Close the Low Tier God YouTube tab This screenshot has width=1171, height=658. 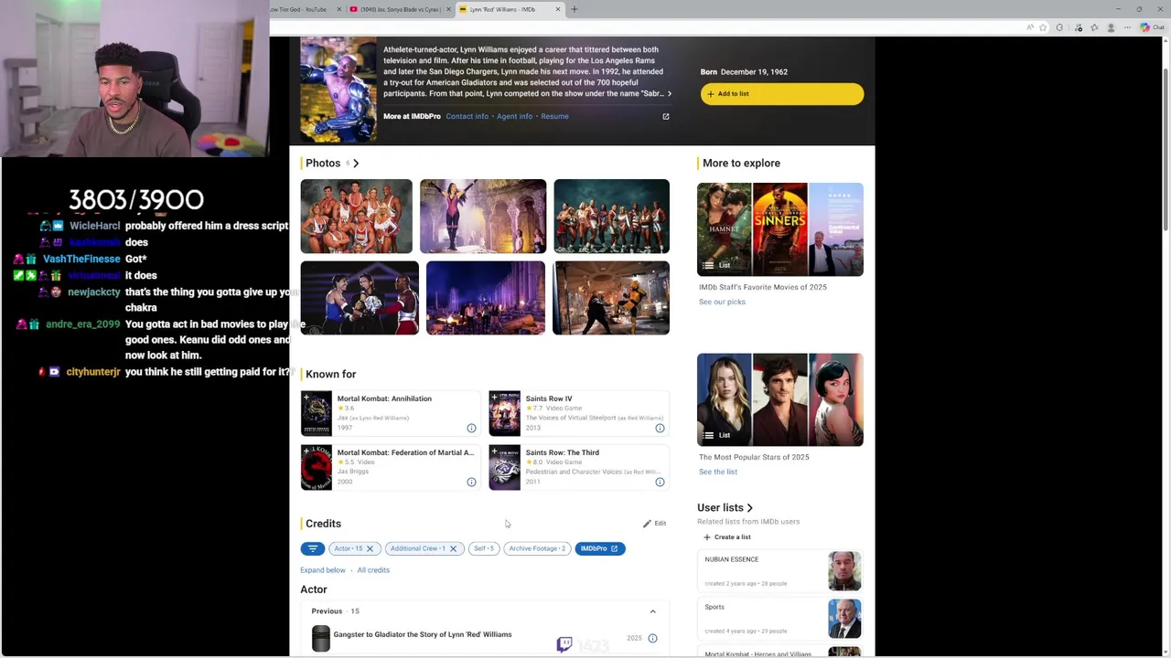click(339, 9)
